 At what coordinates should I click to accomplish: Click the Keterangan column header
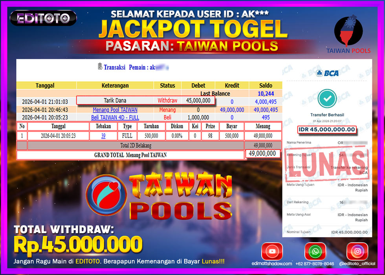click(x=115, y=86)
